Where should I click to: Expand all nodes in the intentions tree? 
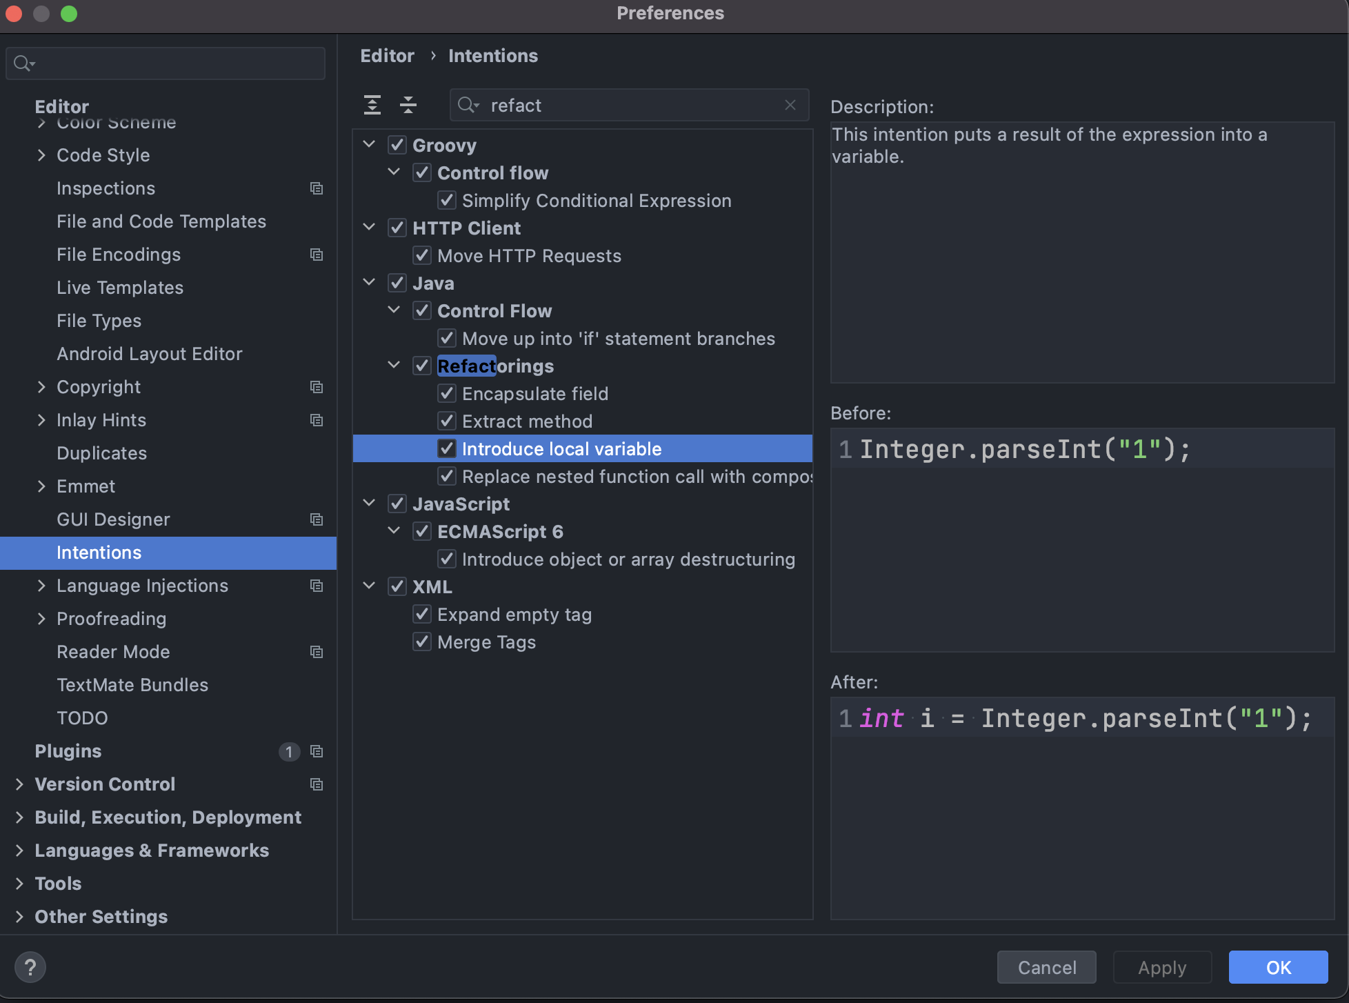pyautogui.click(x=371, y=105)
